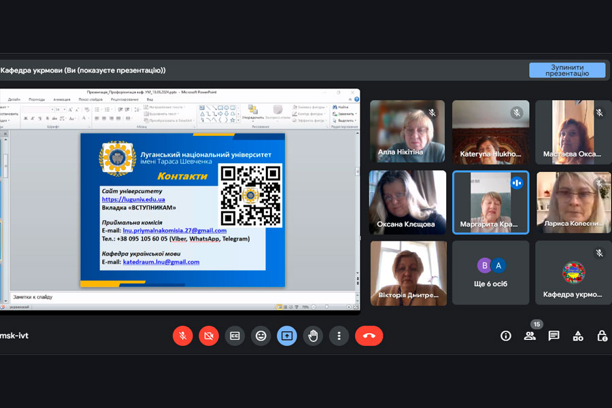Open Заливка фигуры dropdown
The height and width of the screenshot is (408, 612).
310,107
